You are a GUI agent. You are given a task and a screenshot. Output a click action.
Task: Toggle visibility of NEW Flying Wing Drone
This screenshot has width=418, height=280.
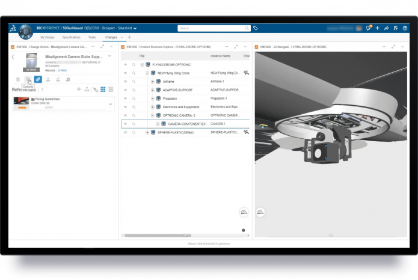coord(125,73)
